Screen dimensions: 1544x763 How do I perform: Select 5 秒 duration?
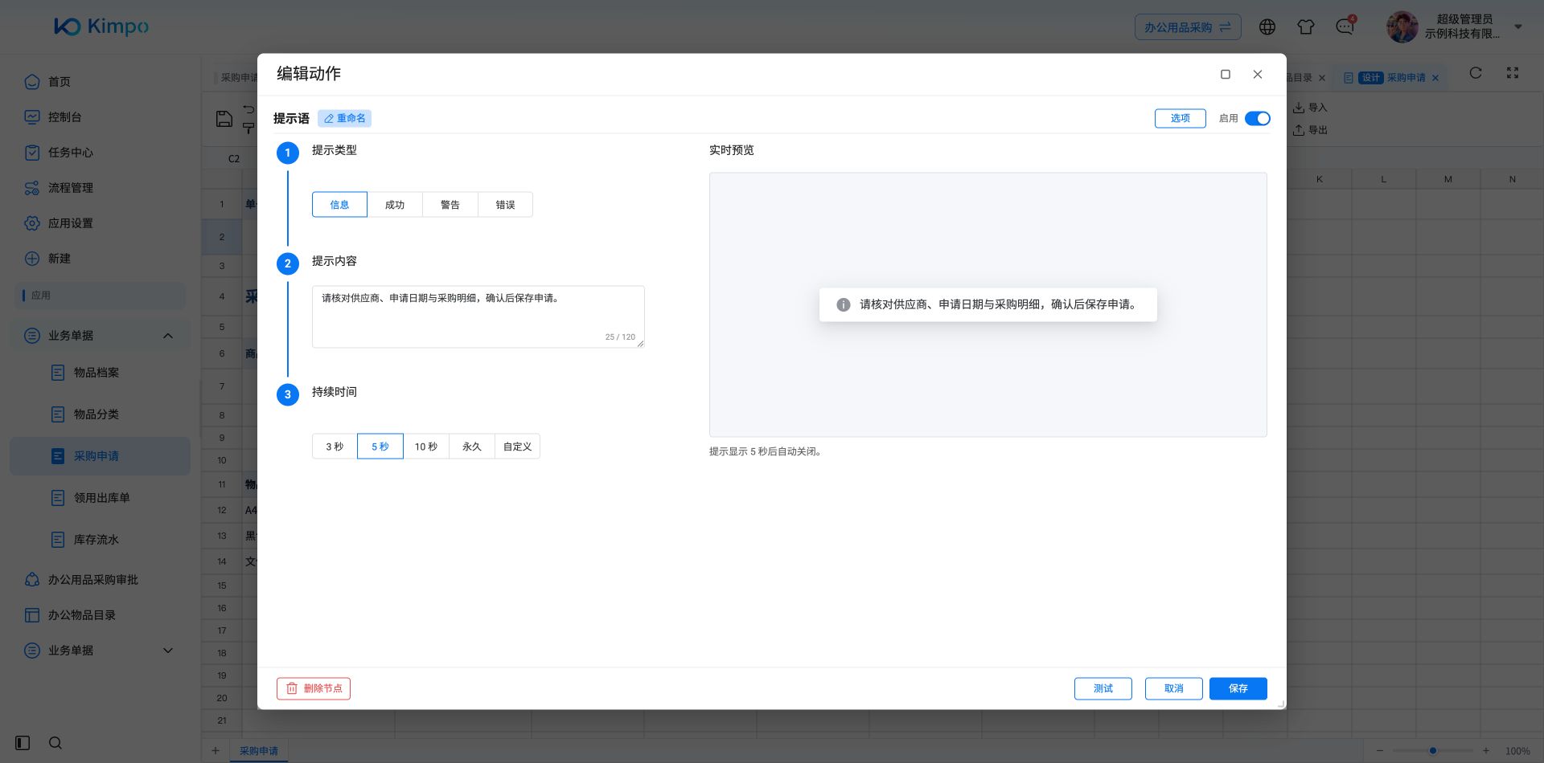(380, 447)
